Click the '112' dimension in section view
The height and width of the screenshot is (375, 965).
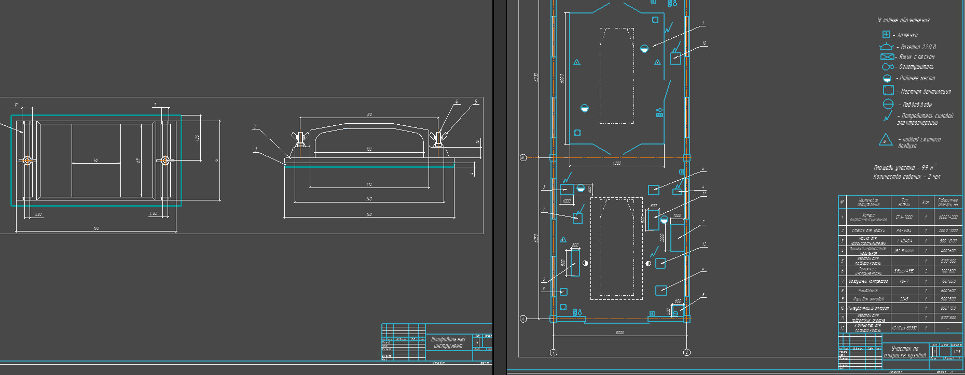tap(369, 184)
